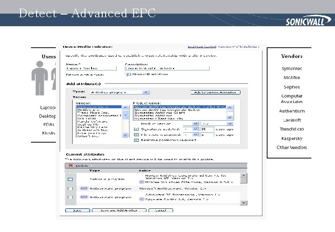335x232 pixels.
Task: Click Add to Current Attributes button
Action: click(215, 92)
